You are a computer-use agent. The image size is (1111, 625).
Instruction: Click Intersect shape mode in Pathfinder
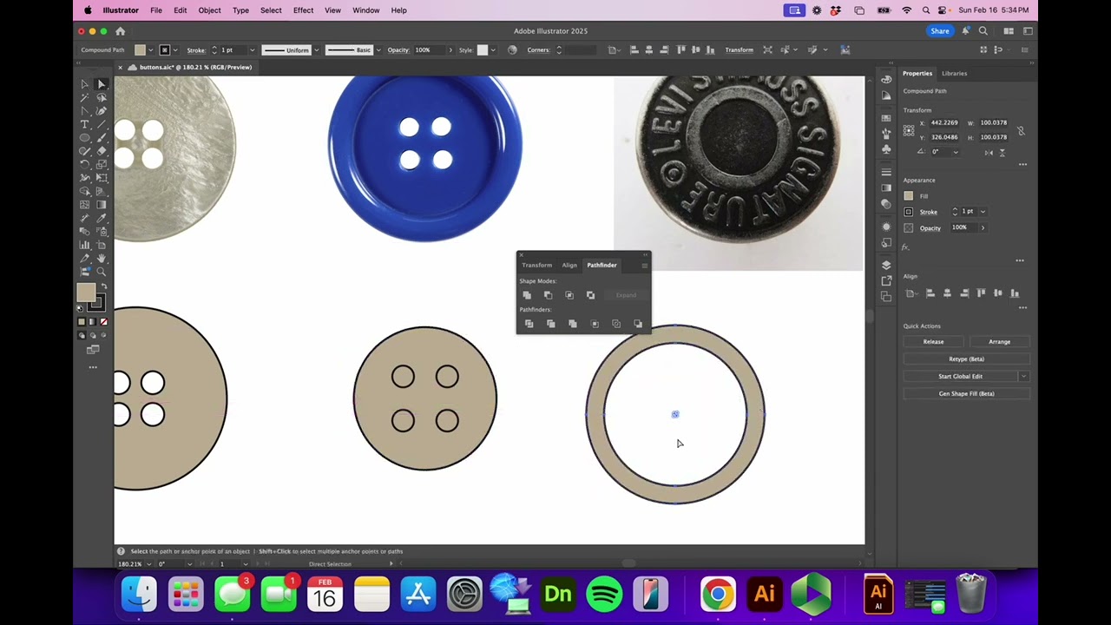click(569, 295)
